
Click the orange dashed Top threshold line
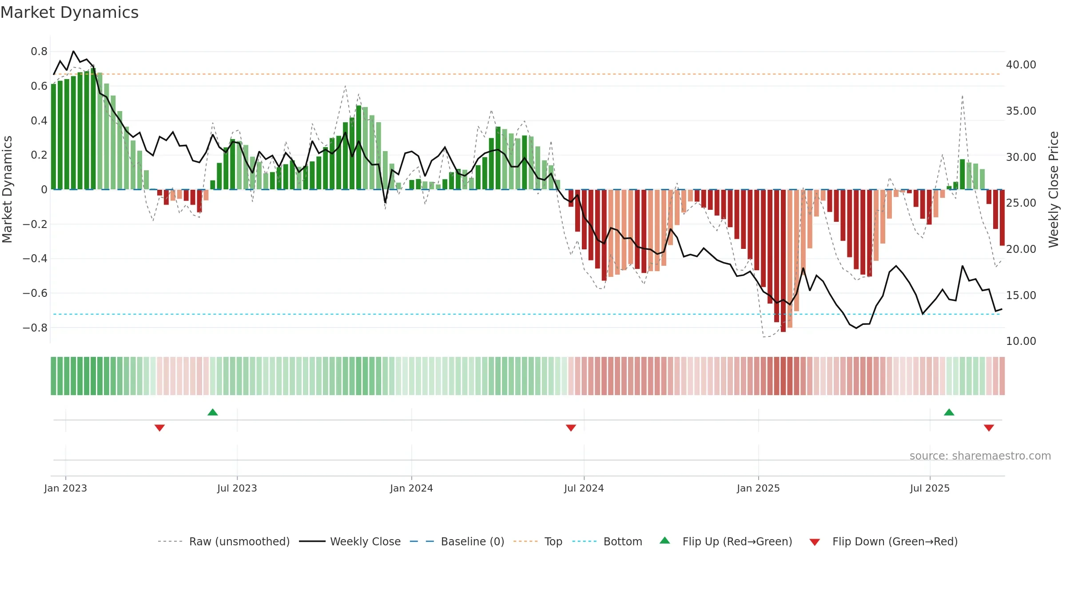(527, 74)
